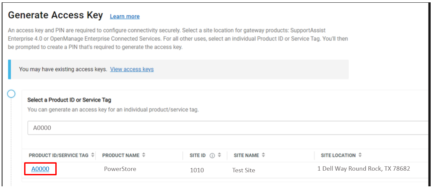Sort using the Site Name arrows icon
This screenshot has height=189, width=433.
click(x=263, y=155)
